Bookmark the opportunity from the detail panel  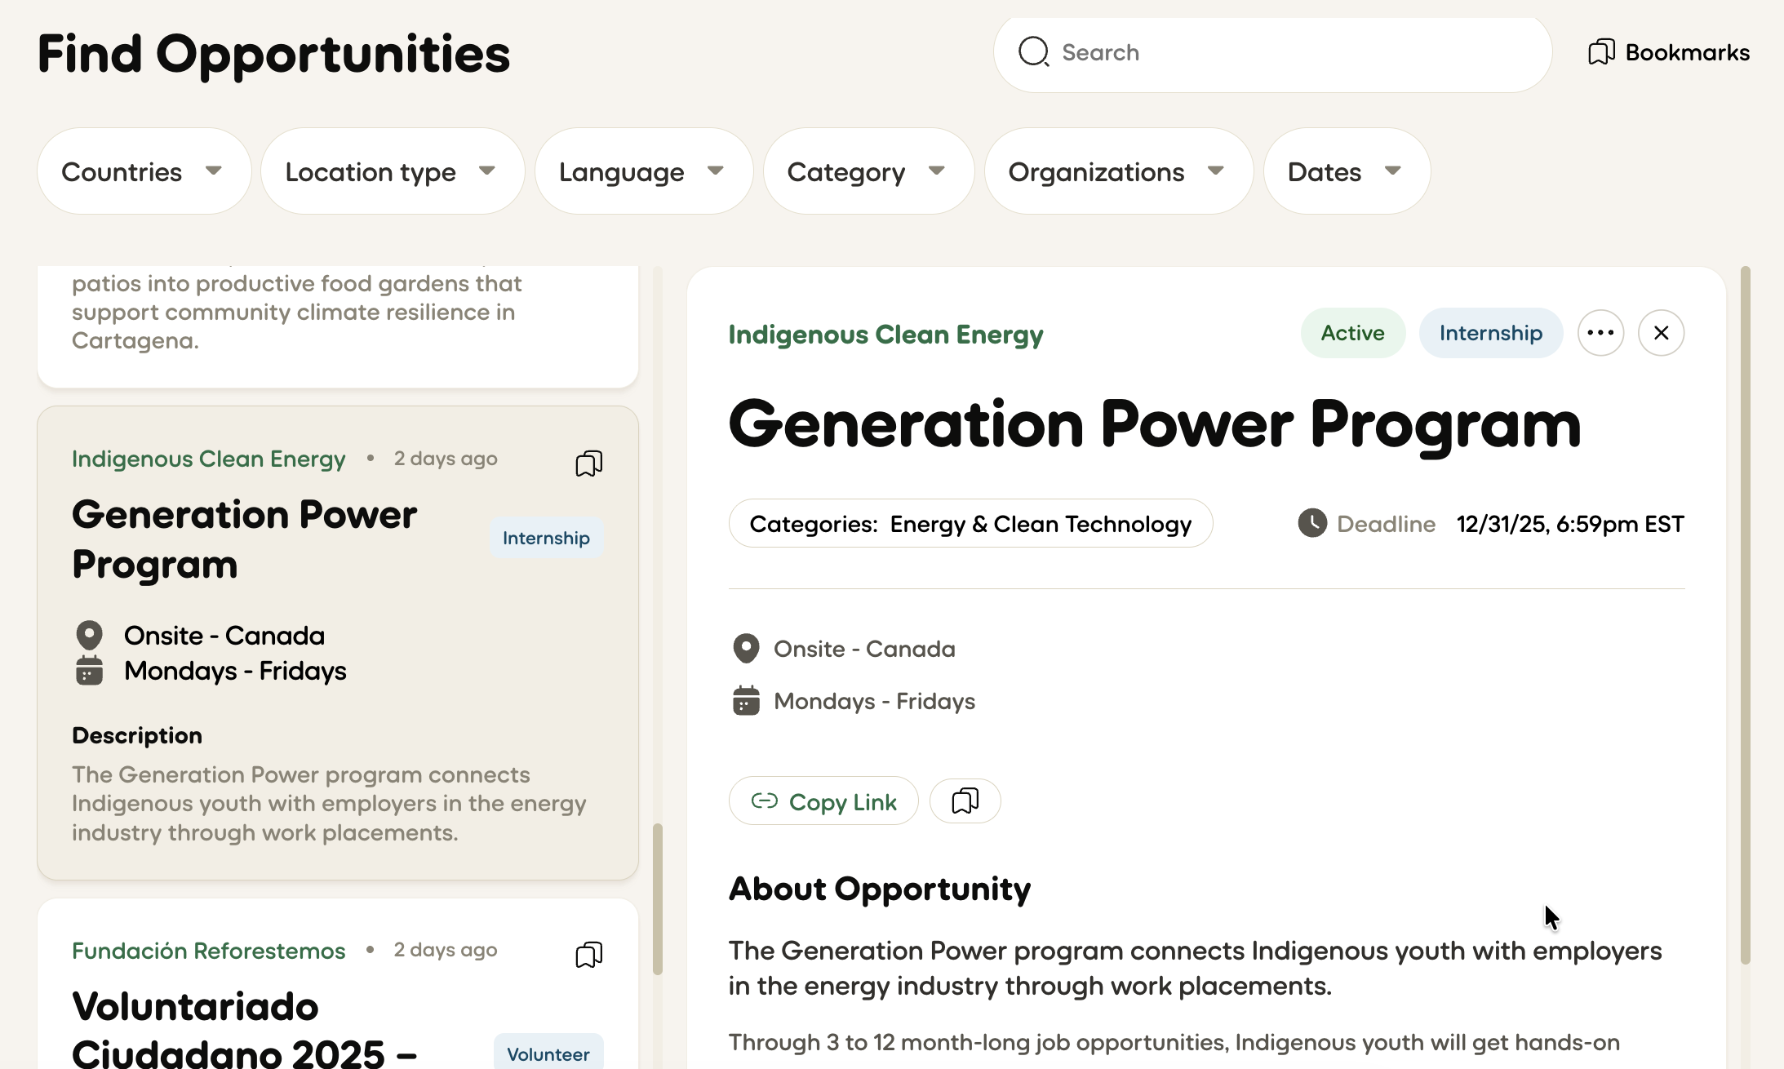point(965,801)
